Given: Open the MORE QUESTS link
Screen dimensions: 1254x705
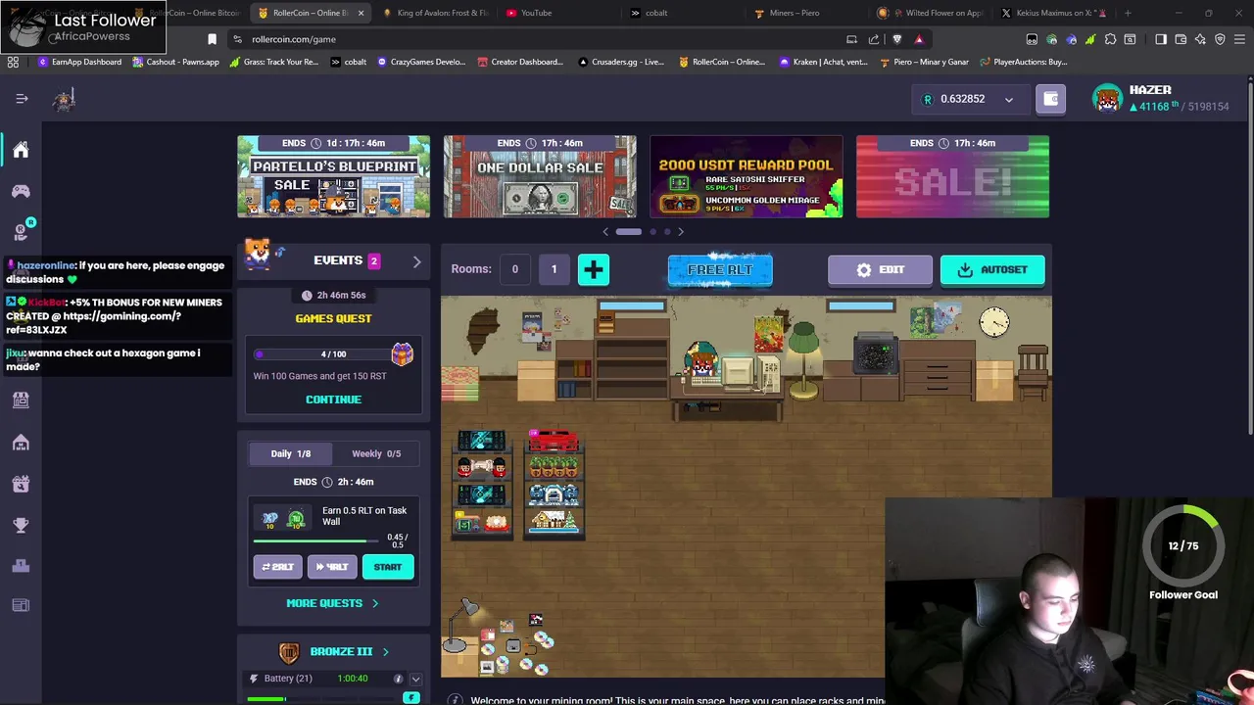Looking at the screenshot, I should click(x=332, y=603).
